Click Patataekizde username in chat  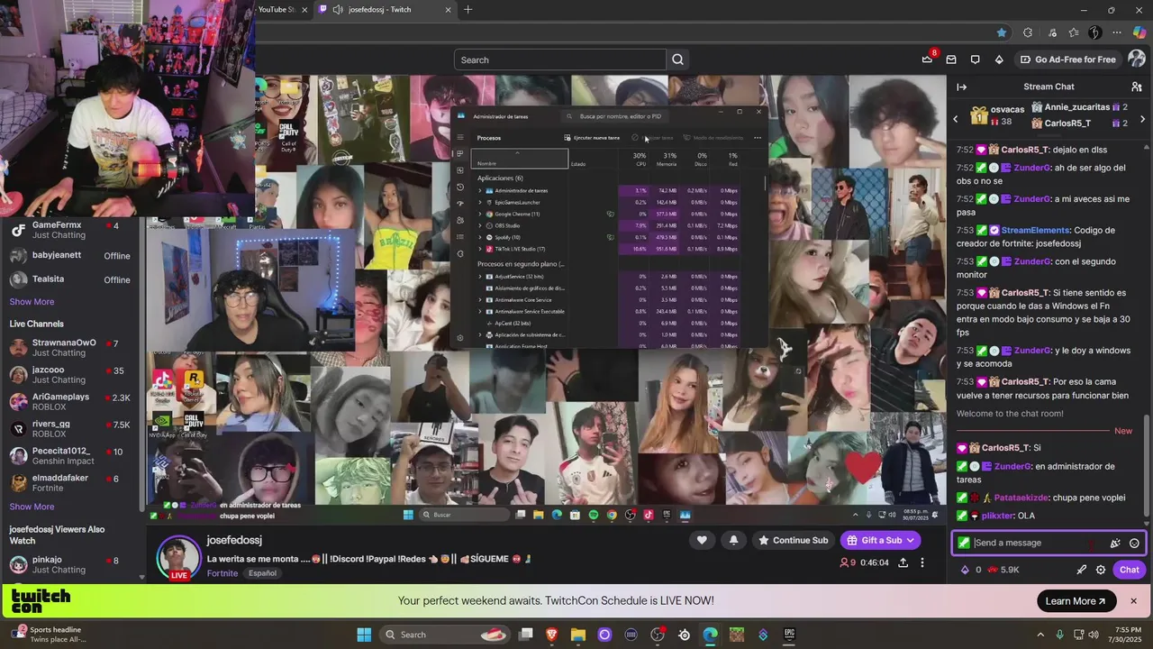coord(1021,498)
